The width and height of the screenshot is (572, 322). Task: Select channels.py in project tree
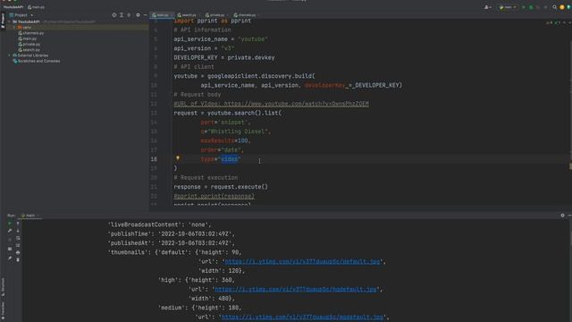pyautogui.click(x=31, y=33)
